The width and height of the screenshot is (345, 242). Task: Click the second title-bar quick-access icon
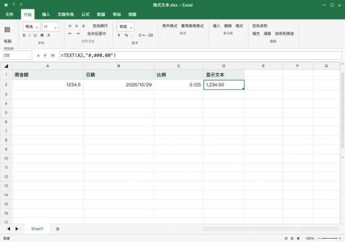click(x=13, y=5)
